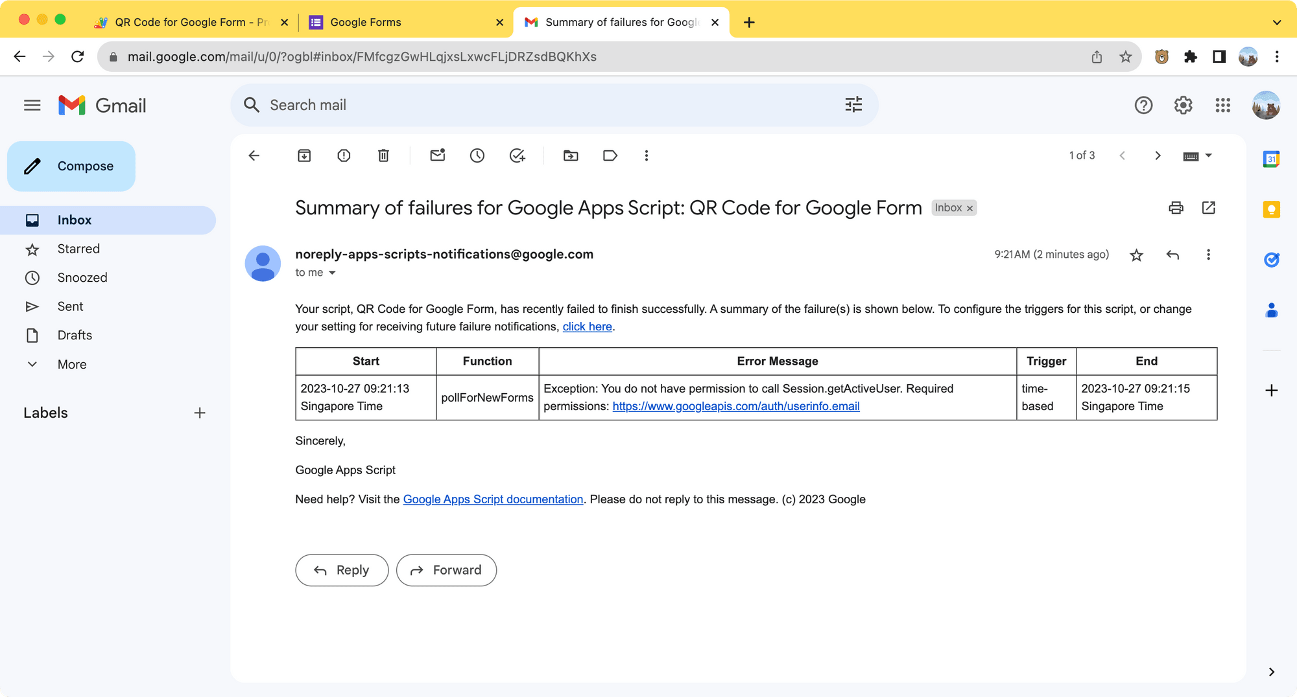Print the email
1297x697 pixels.
click(1176, 208)
